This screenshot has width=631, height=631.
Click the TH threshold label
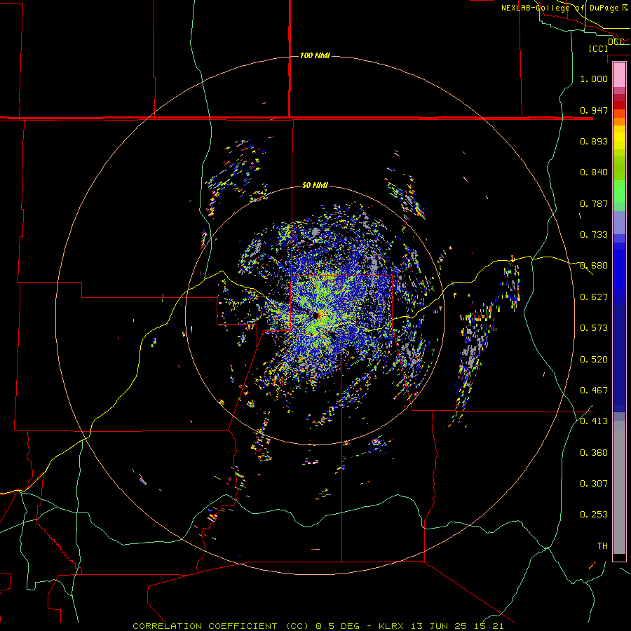[602, 546]
